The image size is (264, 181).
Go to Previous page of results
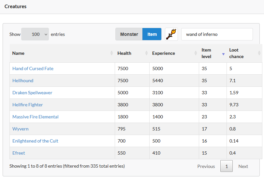coord(206,166)
